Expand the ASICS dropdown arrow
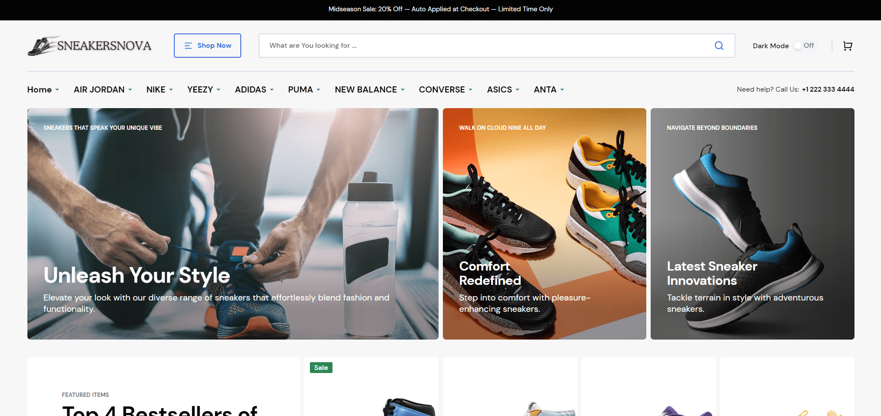Image resolution: width=881 pixels, height=416 pixels. coord(517,90)
